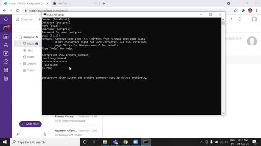Click the browser back arrow
The height and width of the screenshot is (146, 261).
coord(4,11)
